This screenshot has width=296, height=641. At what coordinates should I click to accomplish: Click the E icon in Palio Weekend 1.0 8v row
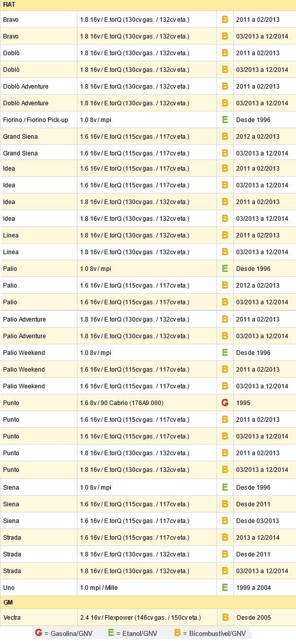coord(225,353)
